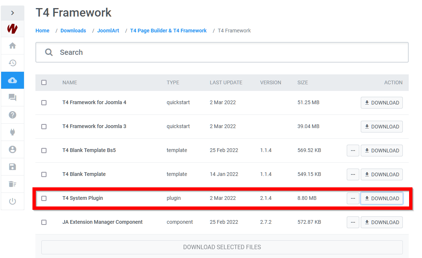Check the T4 Blank Template row checkbox
This screenshot has width=422, height=258.
(44, 174)
